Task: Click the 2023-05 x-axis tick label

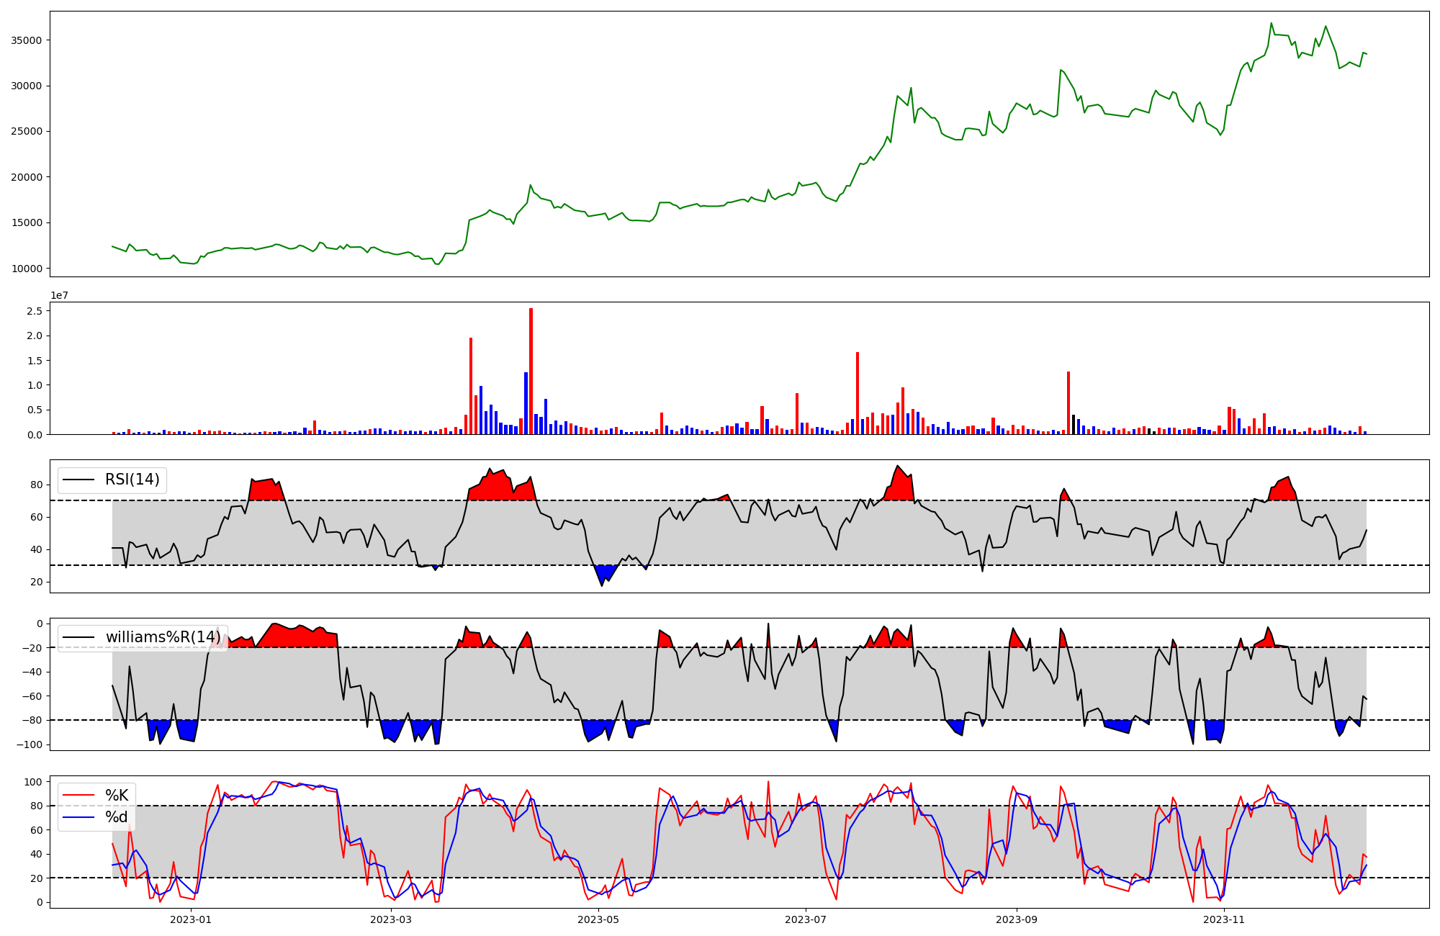Action: 598,919
